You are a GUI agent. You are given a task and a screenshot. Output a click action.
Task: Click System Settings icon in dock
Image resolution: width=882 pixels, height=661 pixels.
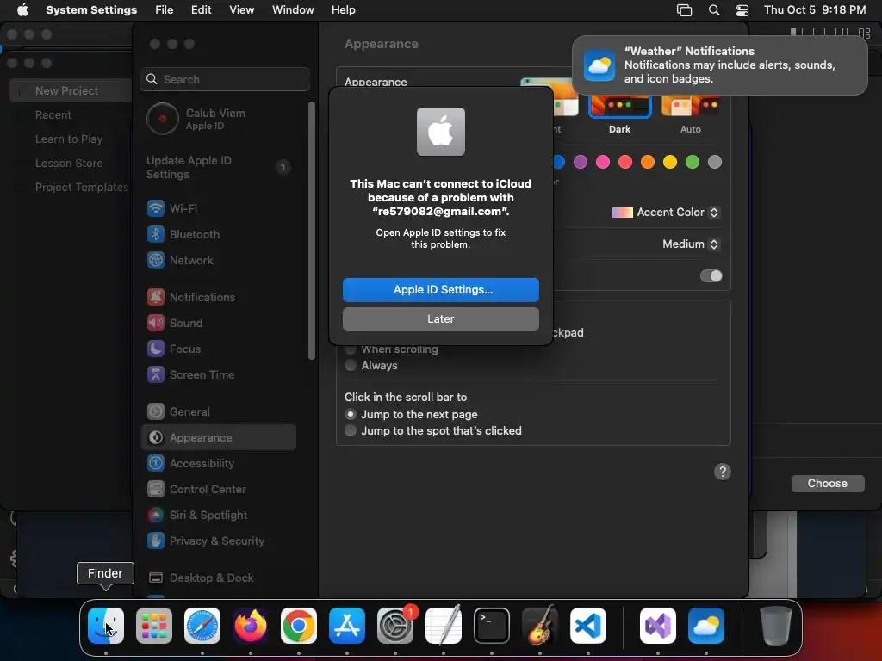(x=394, y=625)
